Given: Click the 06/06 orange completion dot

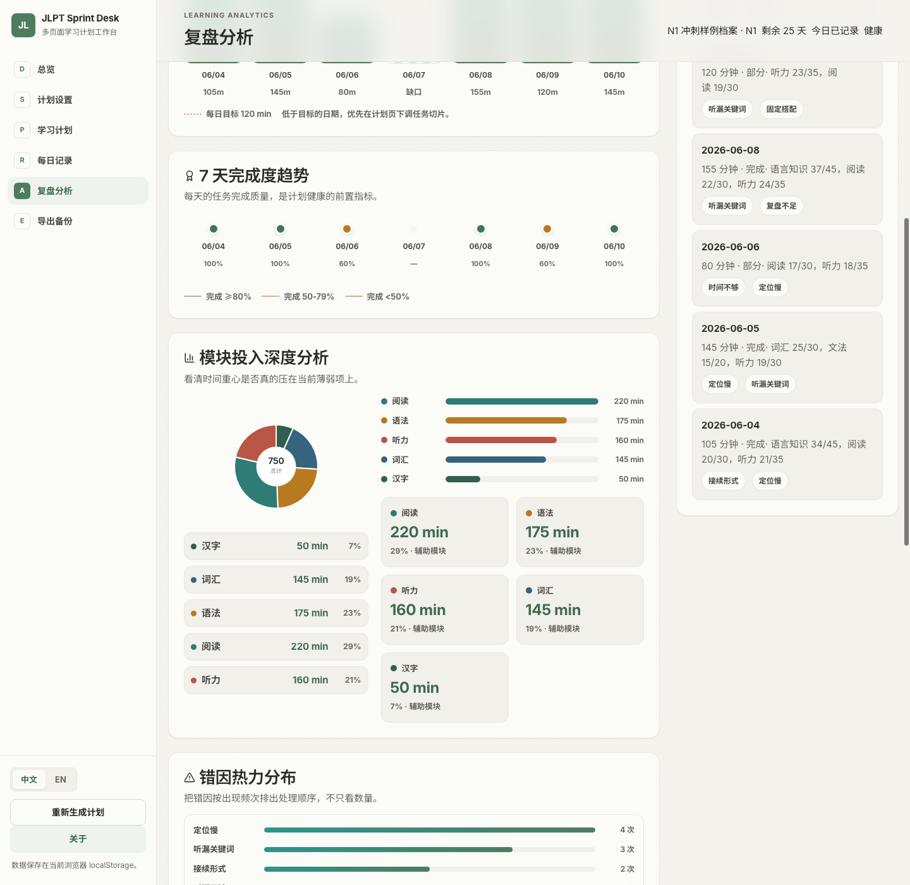Looking at the screenshot, I should pyautogui.click(x=347, y=229).
